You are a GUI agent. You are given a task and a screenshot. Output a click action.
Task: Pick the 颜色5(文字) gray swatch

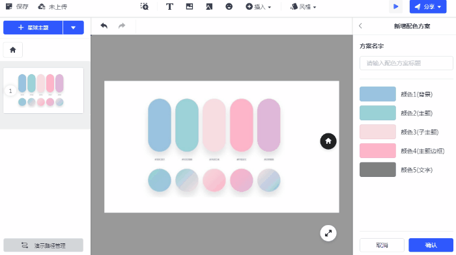377,170
